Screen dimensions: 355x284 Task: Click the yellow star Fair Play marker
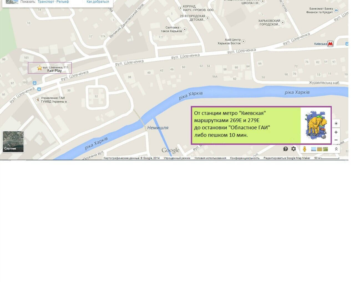click(40, 68)
